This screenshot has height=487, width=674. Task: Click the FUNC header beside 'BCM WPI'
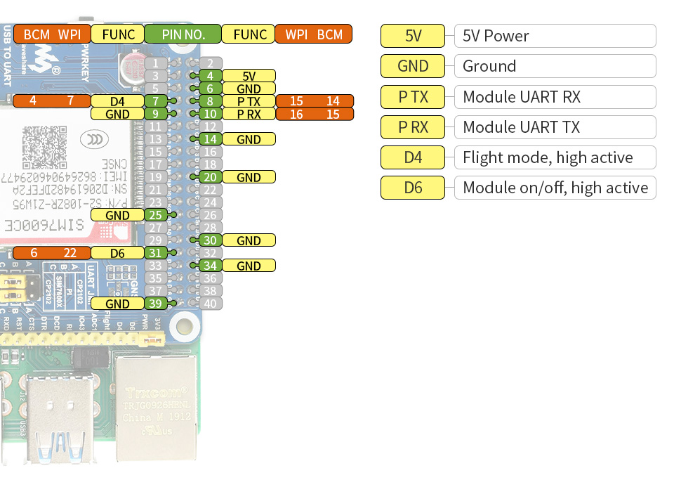click(x=118, y=34)
